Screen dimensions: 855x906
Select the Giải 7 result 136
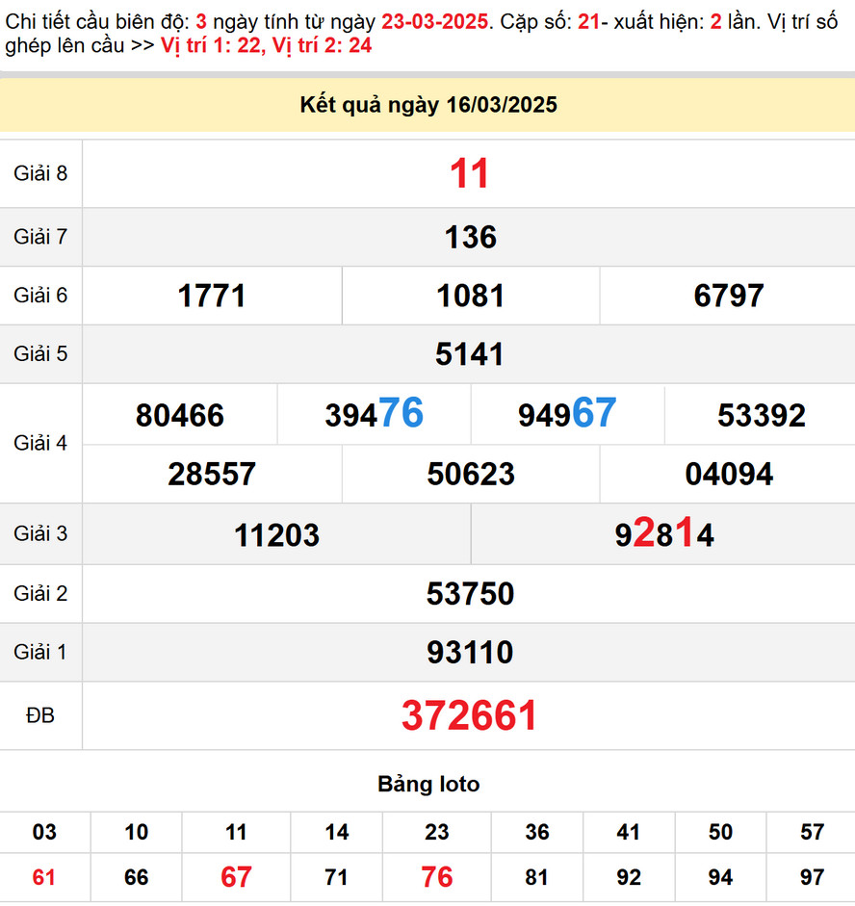pyautogui.click(x=470, y=237)
